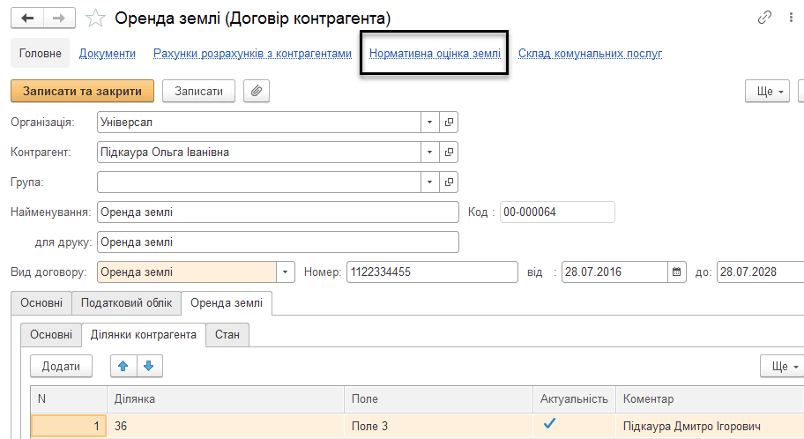
Task: Toggle the Актуальність checkmark for plot 36
Action: click(549, 424)
